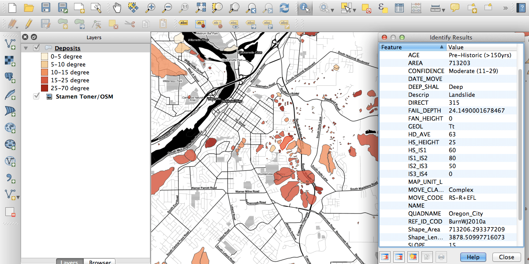Image resolution: width=529 pixels, height=264 pixels.
Task: Click Deselect Features from All Layers icon
Action: 365,7
